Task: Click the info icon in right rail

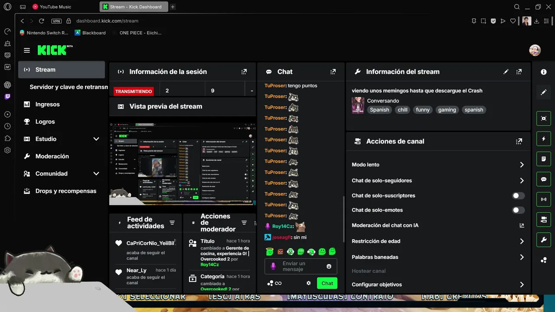Action: 544,72
